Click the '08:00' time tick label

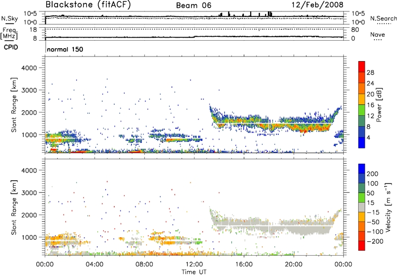click(x=144, y=265)
